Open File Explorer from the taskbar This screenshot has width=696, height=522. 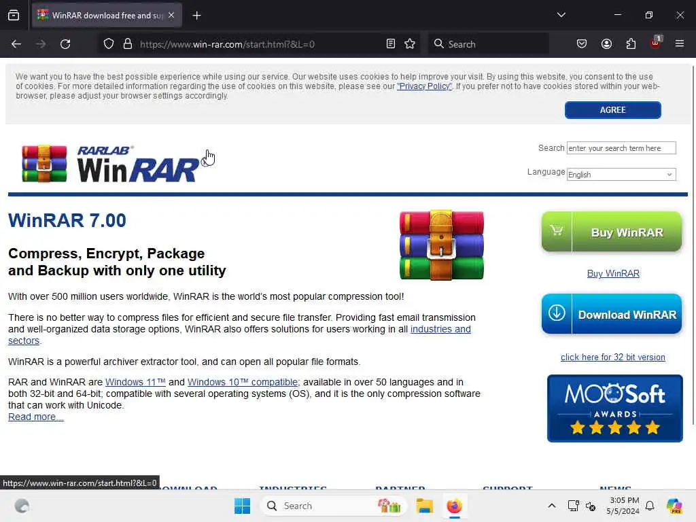click(x=424, y=506)
